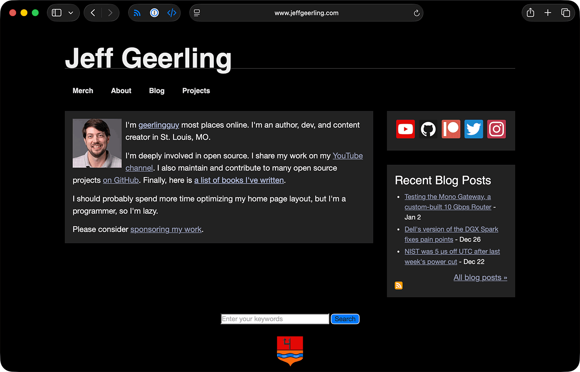The image size is (580, 372).
Task: Open the Blog menu item
Action: coord(157,91)
